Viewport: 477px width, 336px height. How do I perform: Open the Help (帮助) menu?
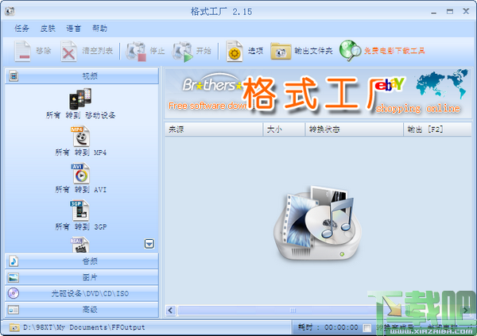pos(100,29)
